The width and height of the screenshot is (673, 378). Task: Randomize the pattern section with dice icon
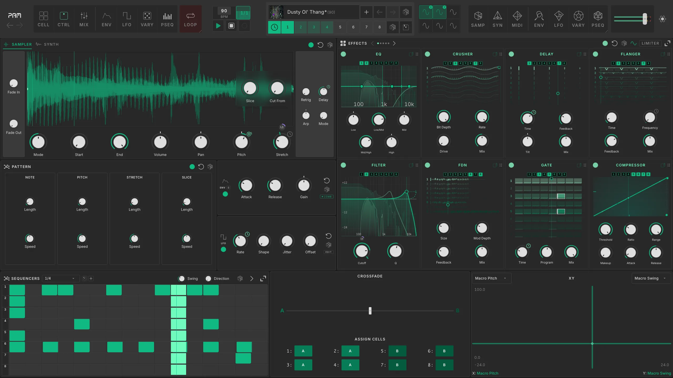coord(210,167)
